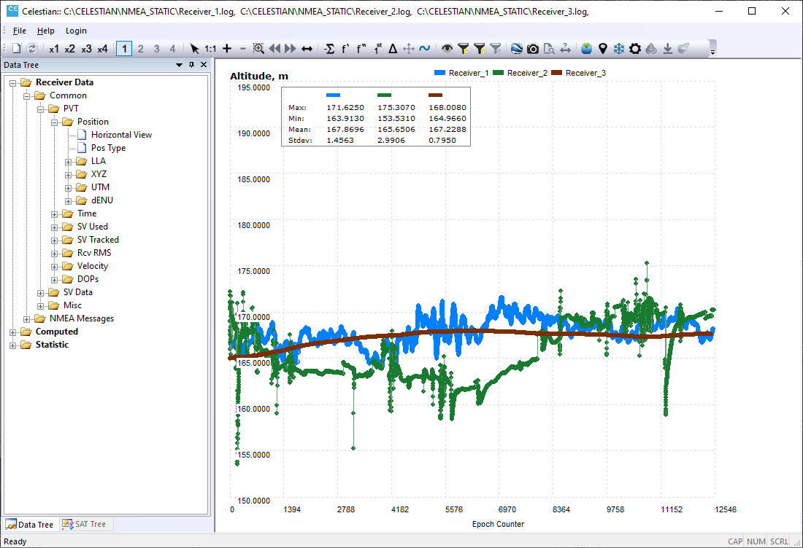Switch to the SAT Tree tab
Image resolution: width=803 pixels, height=548 pixels.
[85, 524]
